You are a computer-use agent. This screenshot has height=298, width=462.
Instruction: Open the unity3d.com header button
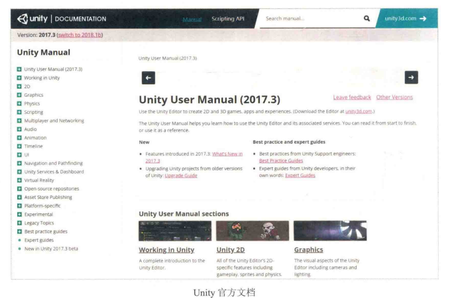[x=407, y=18]
